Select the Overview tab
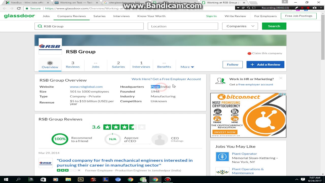 50,65
